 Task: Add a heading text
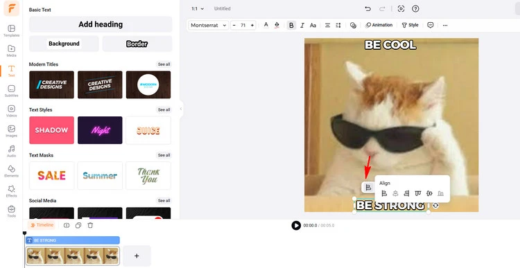pyautogui.click(x=101, y=24)
